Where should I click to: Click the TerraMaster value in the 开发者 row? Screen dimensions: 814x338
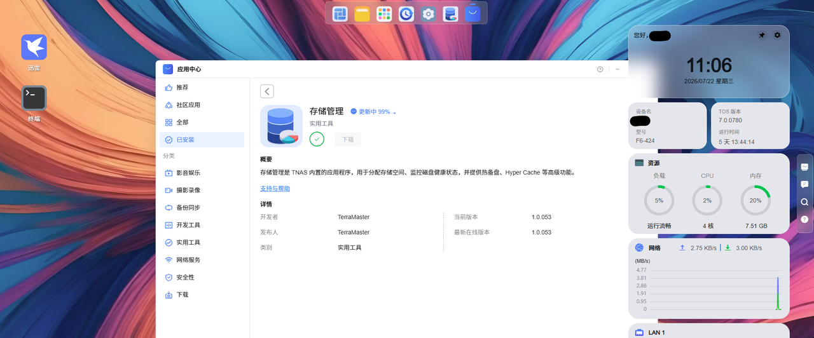click(x=354, y=217)
